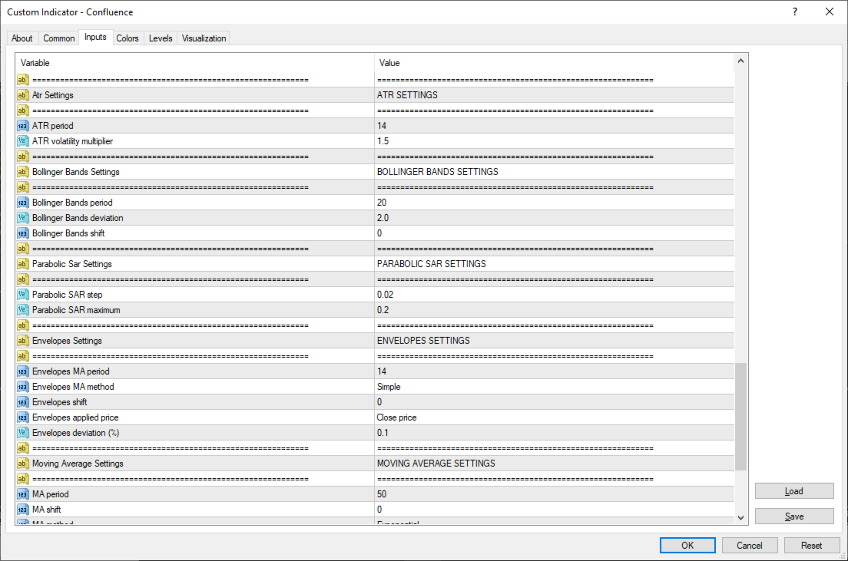Screen dimensions: 848x561
Task: Click the string icon beside Bollinger Bands Settings
Action: [22, 172]
